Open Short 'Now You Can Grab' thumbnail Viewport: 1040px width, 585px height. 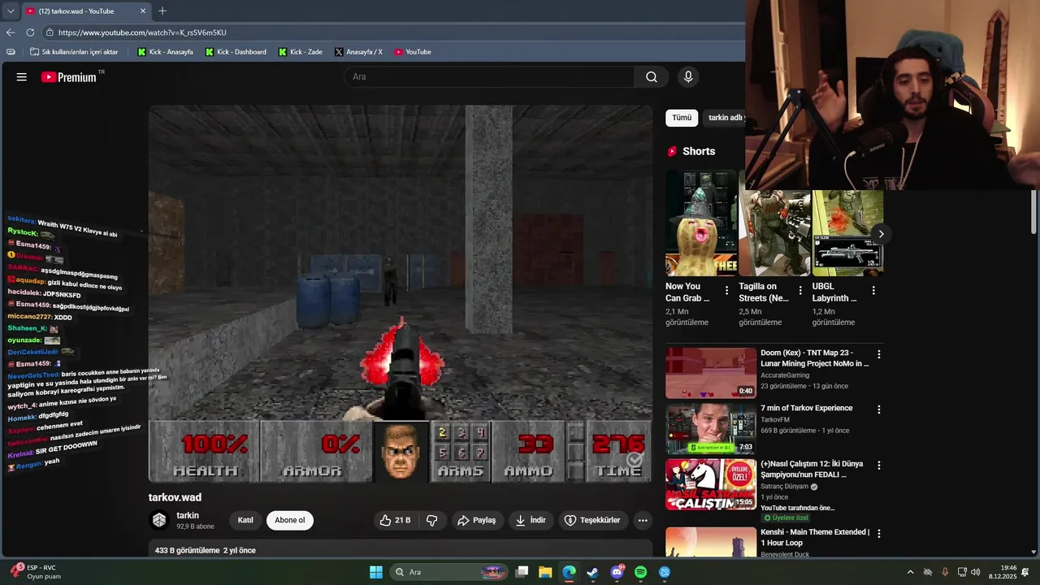tap(701, 223)
